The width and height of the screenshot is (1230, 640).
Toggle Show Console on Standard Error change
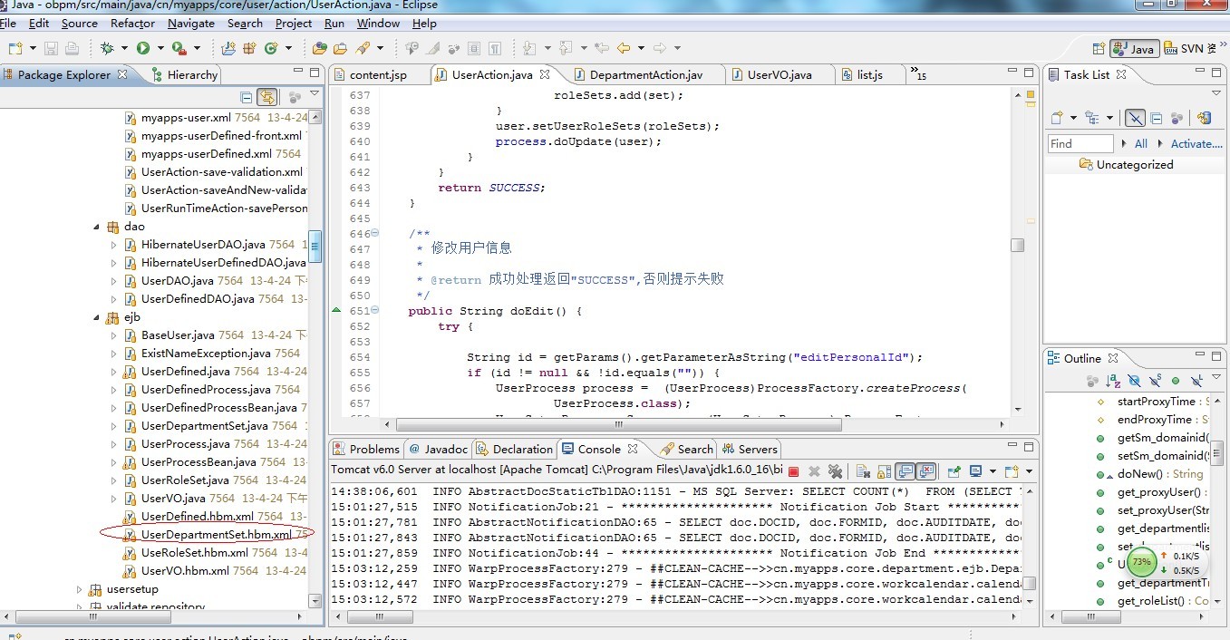click(926, 471)
